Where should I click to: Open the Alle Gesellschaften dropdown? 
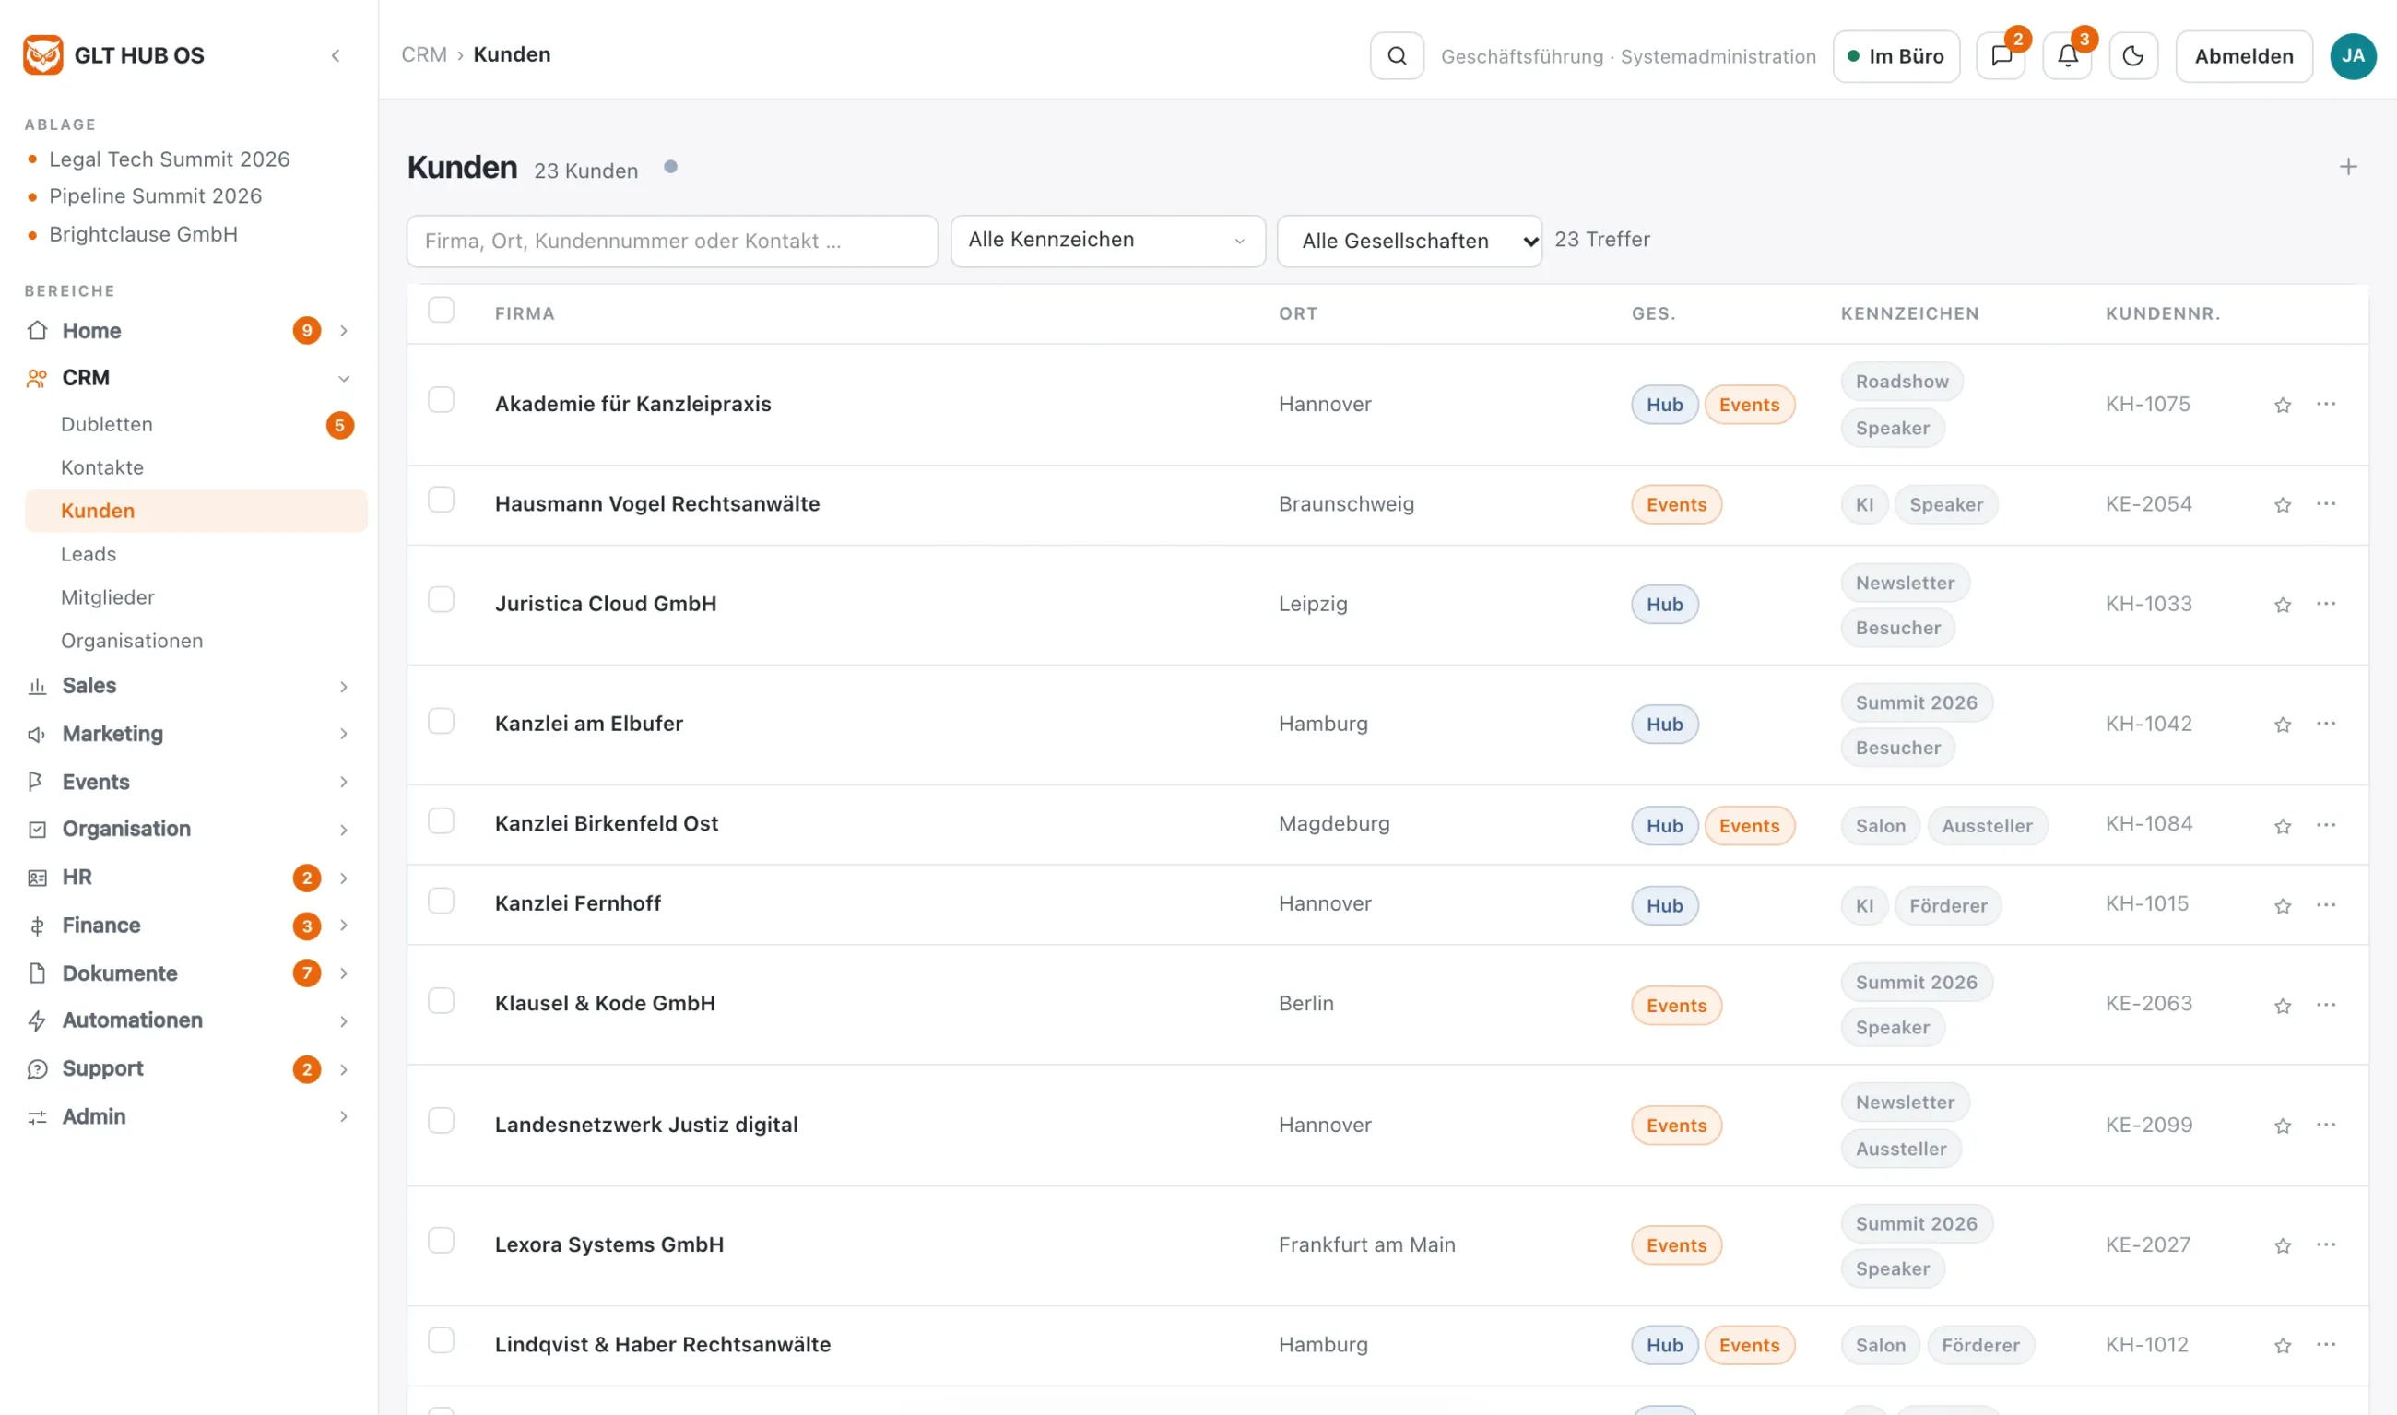[1409, 241]
